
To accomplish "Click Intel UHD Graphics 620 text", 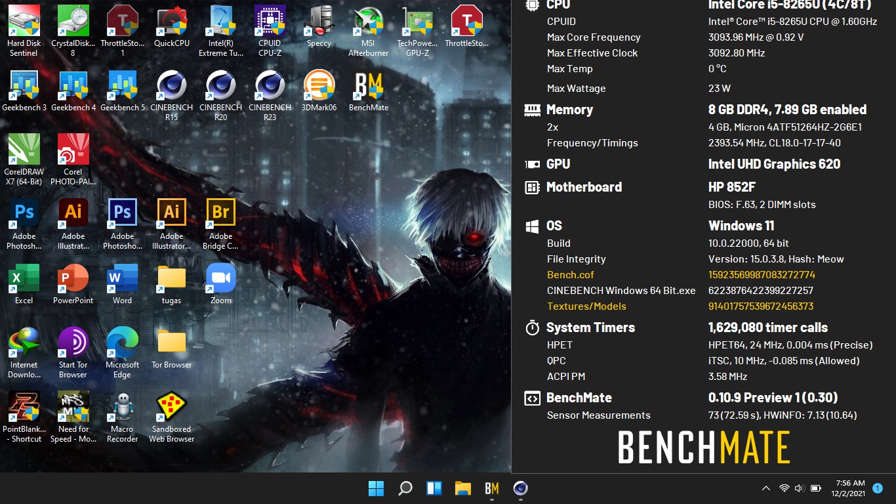I will (x=774, y=164).
